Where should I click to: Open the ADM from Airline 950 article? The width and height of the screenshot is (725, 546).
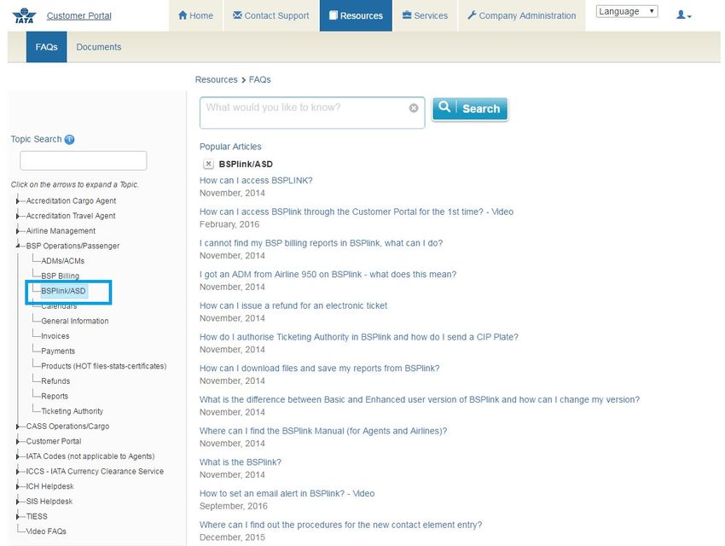pos(328,274)
